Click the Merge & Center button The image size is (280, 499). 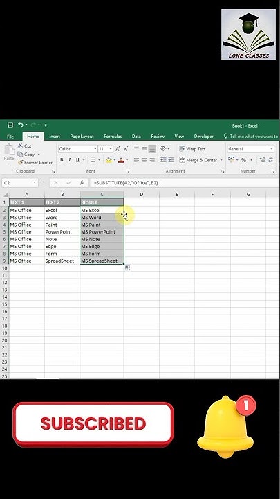(x=198, y=160)
